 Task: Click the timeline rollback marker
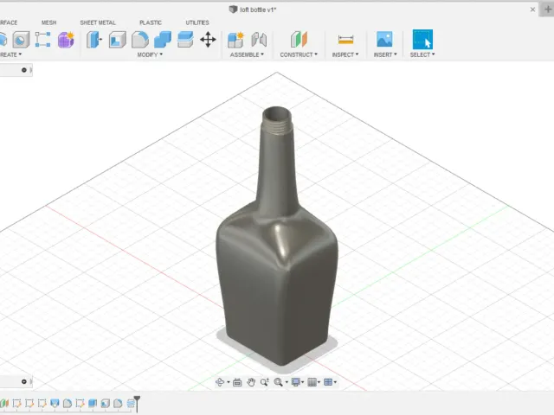[137, 404]
